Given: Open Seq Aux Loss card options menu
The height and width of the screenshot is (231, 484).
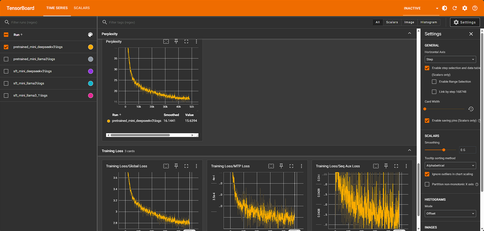Looking at the screenshot, I should 406,166.
